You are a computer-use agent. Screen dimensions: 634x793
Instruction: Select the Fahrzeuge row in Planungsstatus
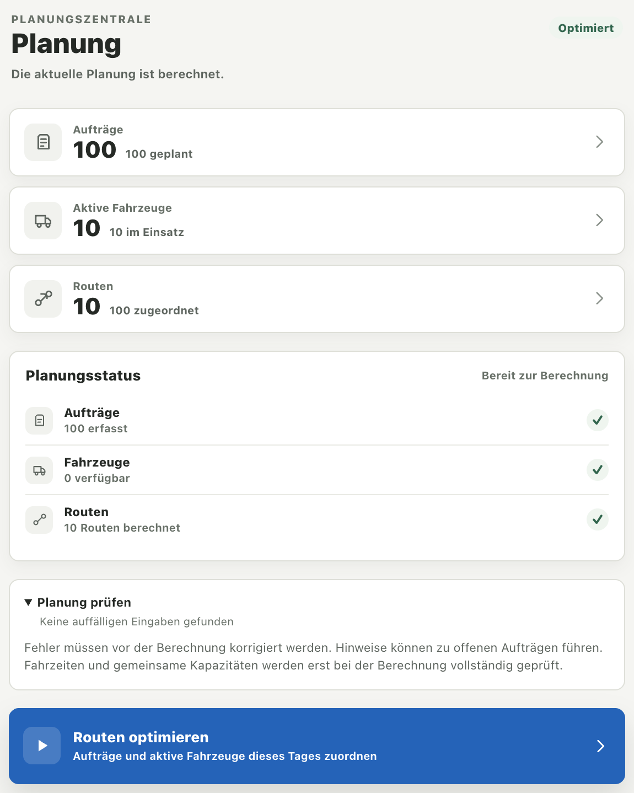pyautogui.click(x=317, y=470)
